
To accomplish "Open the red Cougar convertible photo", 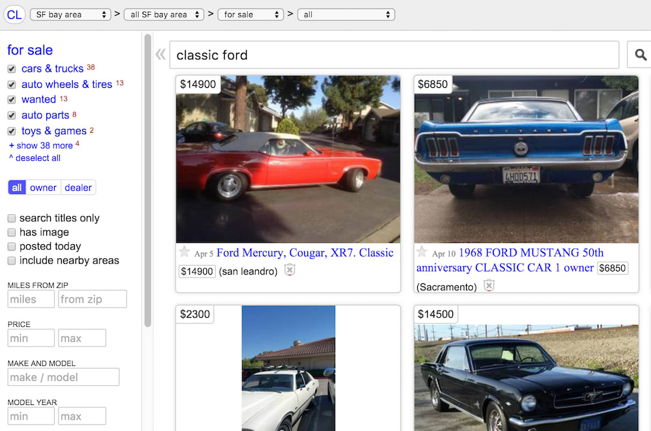I will pyautogui.click(x=288, y=159).
